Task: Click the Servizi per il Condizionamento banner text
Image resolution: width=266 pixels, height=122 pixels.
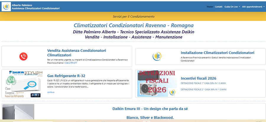Action: 134,17
